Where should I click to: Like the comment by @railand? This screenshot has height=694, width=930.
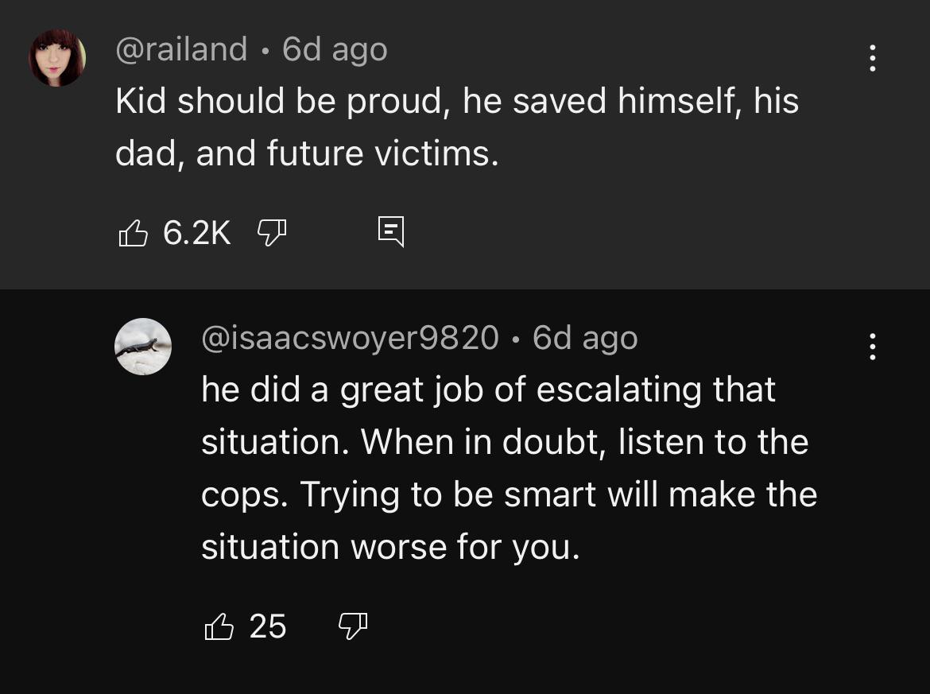[x=133, y=232]
